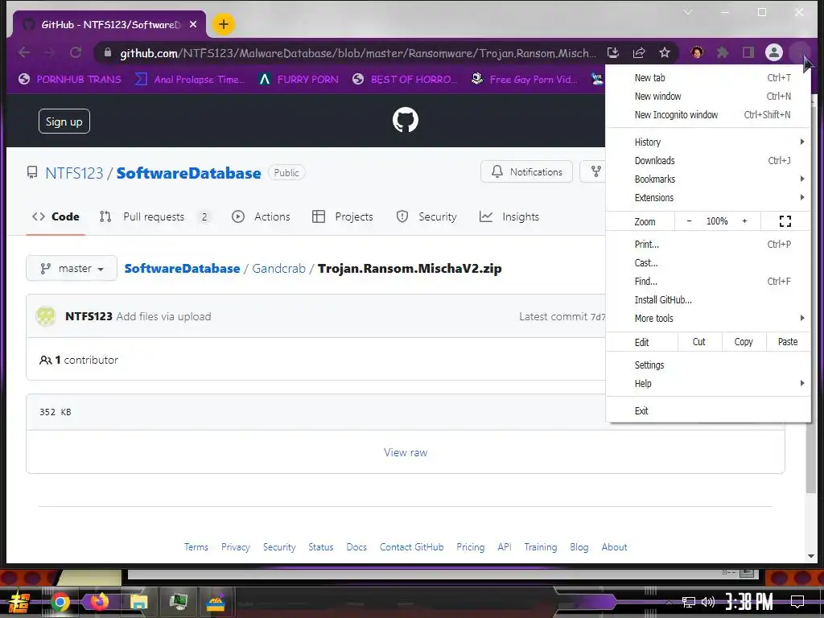Open the Insights tab

tap(509, 216)
